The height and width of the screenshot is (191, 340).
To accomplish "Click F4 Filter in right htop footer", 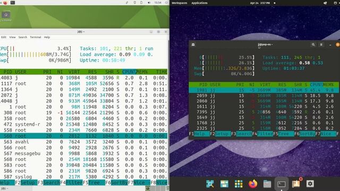I will 262,134.
